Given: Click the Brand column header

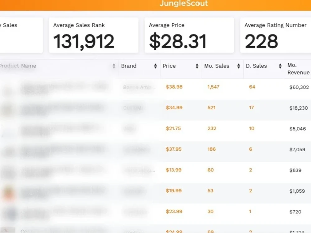Looking at the screenshot, I should point(139,69).
